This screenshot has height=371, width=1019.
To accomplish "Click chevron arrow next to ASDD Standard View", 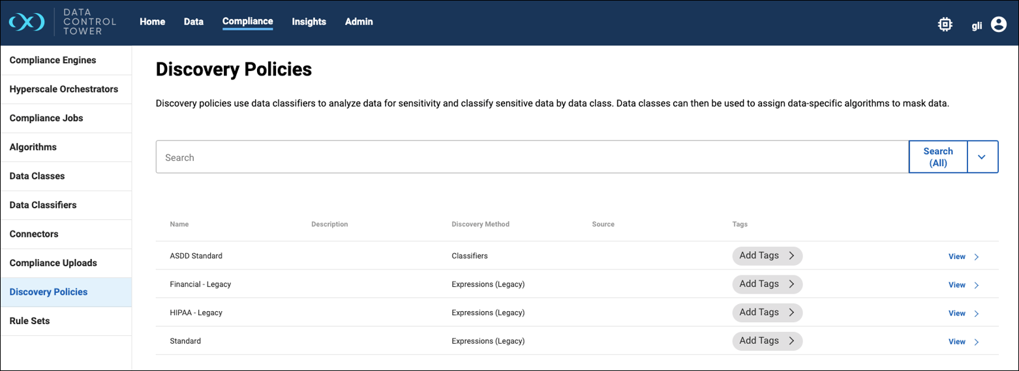I will (977, 256).
